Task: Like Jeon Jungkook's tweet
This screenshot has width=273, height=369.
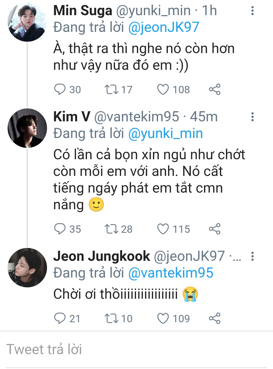Action: tap(163, 318)
